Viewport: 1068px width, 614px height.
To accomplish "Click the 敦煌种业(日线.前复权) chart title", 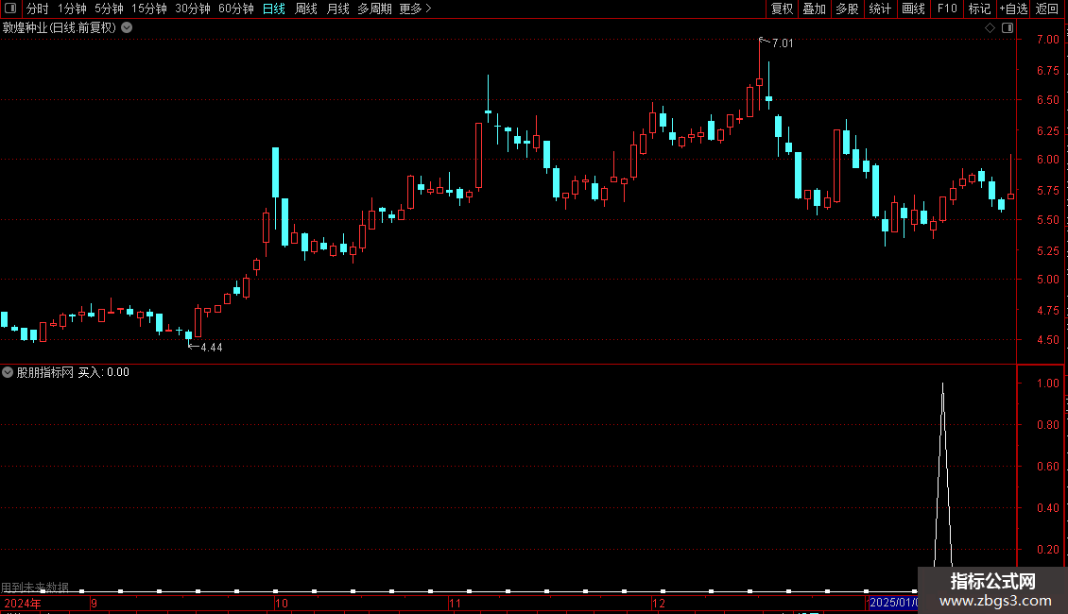I will pos(60,28).
